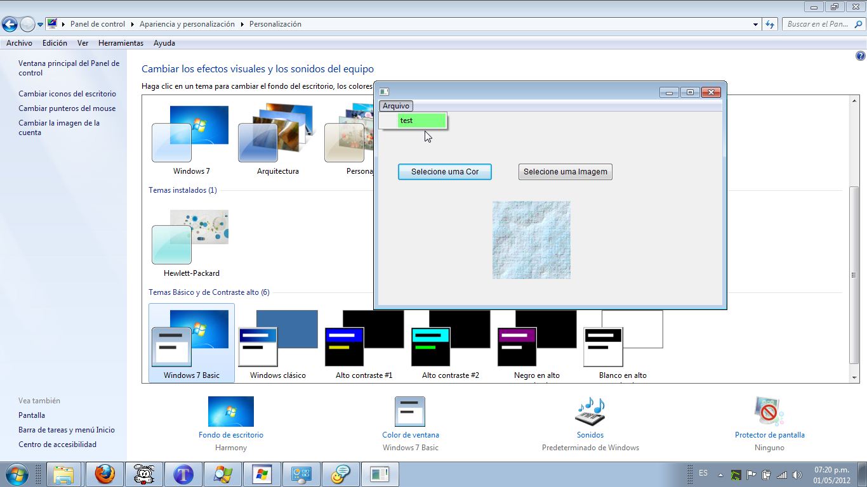Open the Archivo menu

pos(19,43)
